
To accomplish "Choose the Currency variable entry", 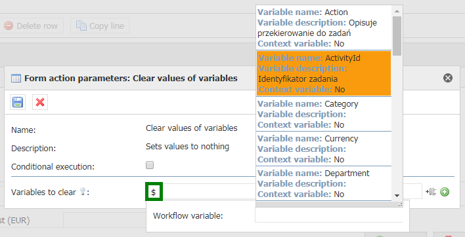I will [x=324, y=149].
